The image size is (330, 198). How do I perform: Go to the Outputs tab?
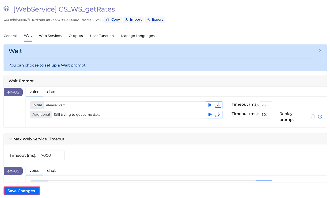pos(76,36)
